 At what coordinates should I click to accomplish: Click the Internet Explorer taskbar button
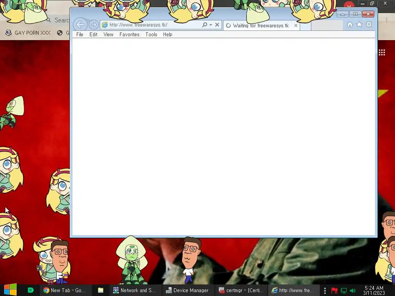(293, 290)
